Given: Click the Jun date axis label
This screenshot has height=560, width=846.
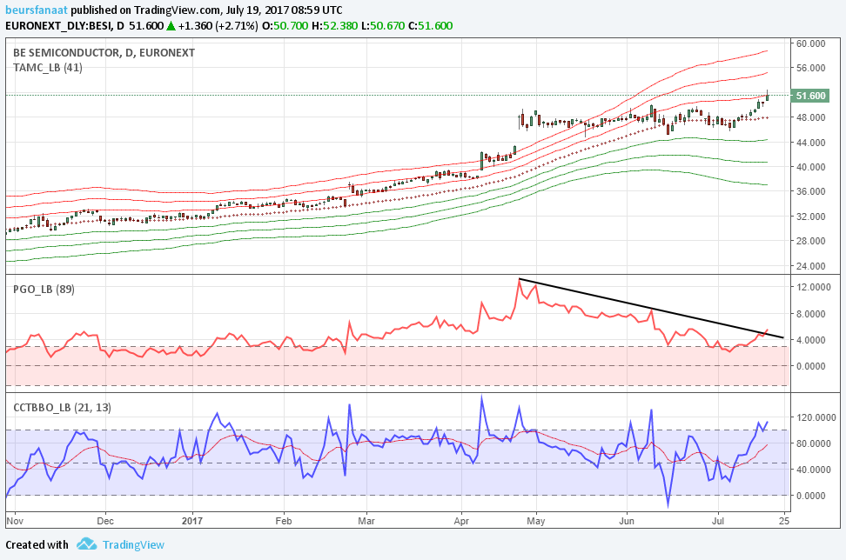Looking at the screenshot, I should coord(627,521).
